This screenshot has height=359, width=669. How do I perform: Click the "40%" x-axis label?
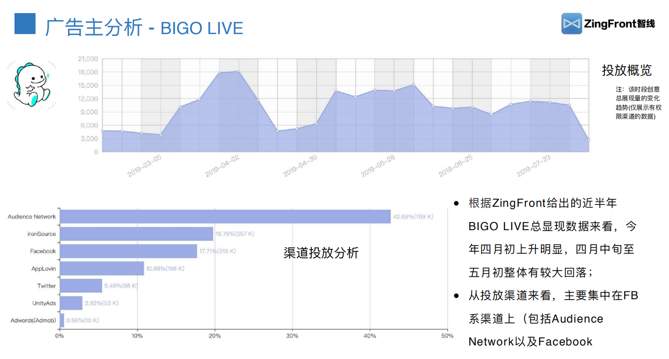click(370, 336)
